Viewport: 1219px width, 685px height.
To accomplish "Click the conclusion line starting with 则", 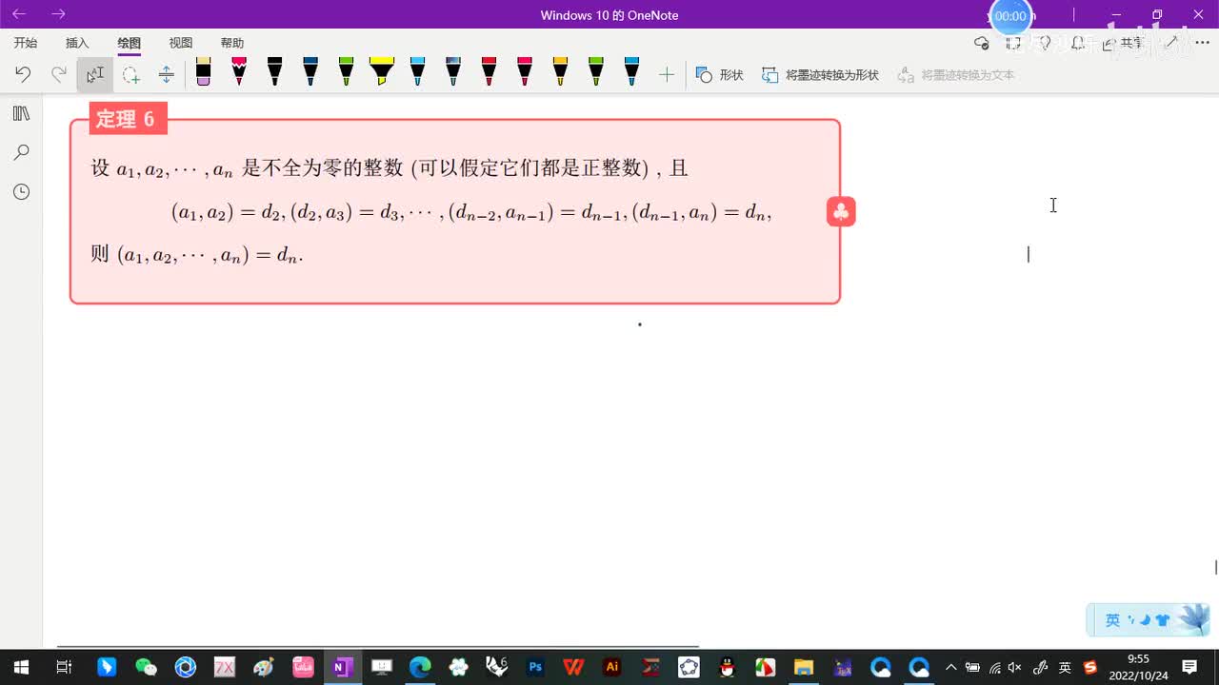I will pyautogui.click(x=197, y=255).
